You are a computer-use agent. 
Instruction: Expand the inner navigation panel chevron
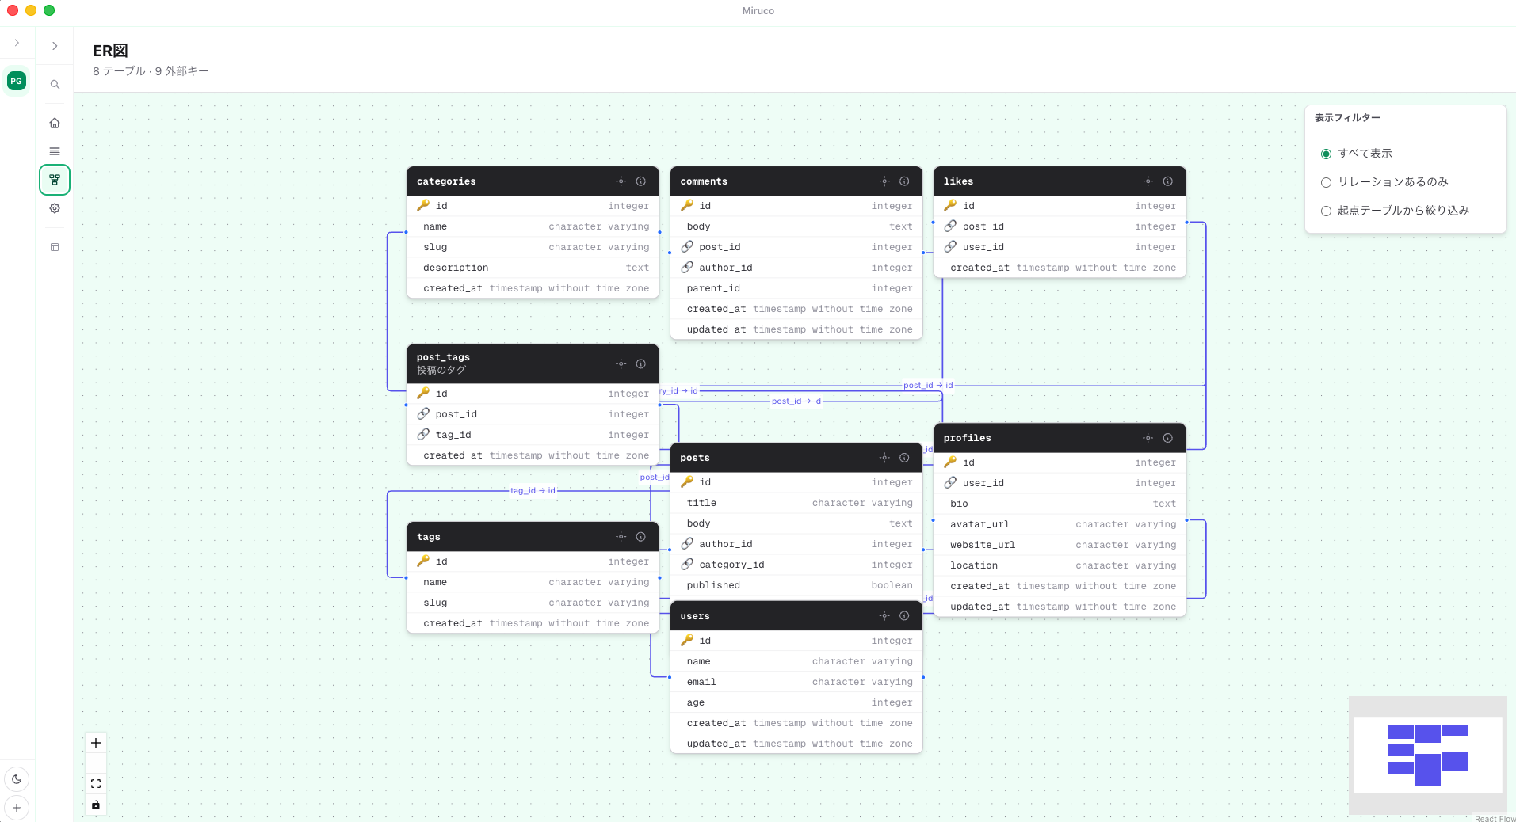point(55,46)
